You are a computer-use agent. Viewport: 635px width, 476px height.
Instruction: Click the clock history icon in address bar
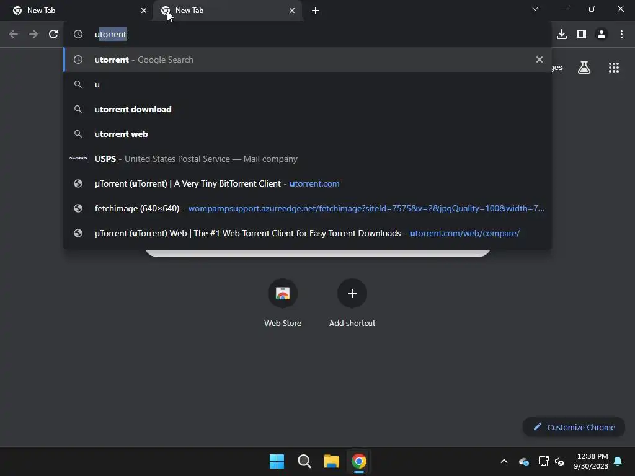pos(78,35)
